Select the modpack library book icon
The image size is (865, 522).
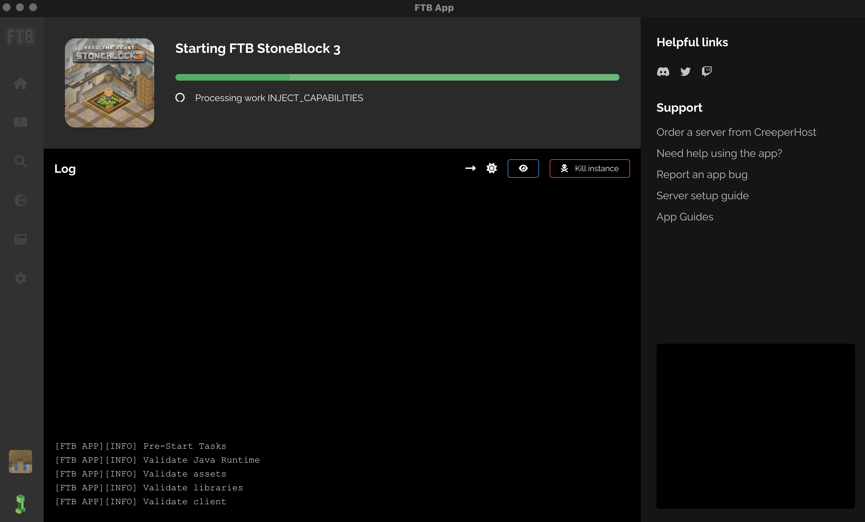[x=21, y=122]
